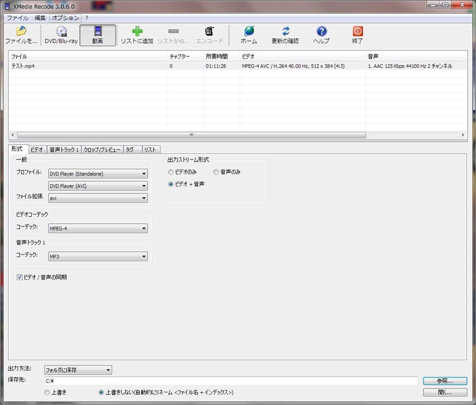The height and width of the screenshot is (405, 476).
Task: Open the avi file extension dropdown
Action: tap(98, 198)
